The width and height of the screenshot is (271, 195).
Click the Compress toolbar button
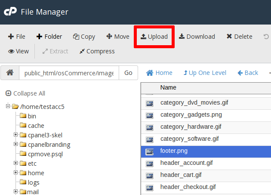point(97,51)
